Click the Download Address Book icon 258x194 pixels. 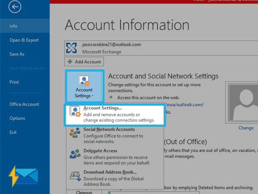[75, 176]
